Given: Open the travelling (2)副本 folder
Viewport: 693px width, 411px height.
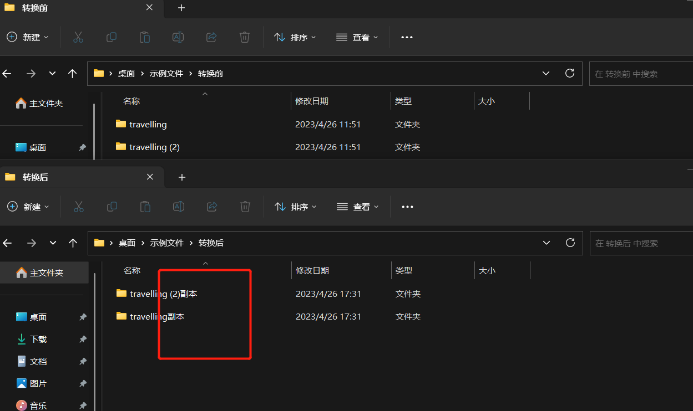Looking at the screenshot, I should 163,294.
